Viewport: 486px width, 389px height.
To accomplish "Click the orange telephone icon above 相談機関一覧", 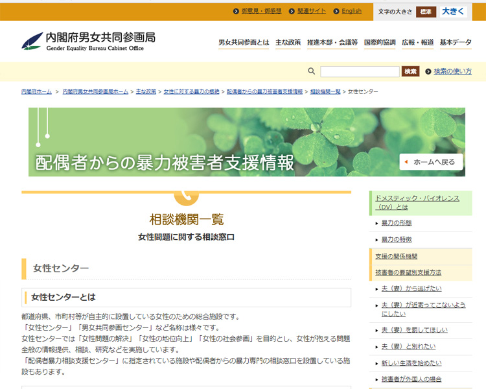I will 186,198.
